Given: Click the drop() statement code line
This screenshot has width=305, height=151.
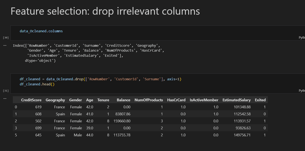Looking at the screenshot, I should point(100,79).
